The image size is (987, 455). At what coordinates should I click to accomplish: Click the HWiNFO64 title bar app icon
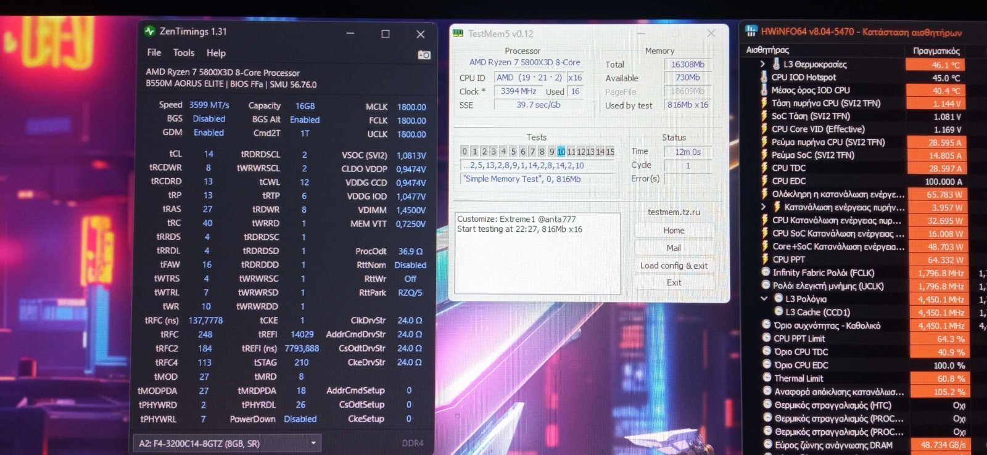pos(751,31)
